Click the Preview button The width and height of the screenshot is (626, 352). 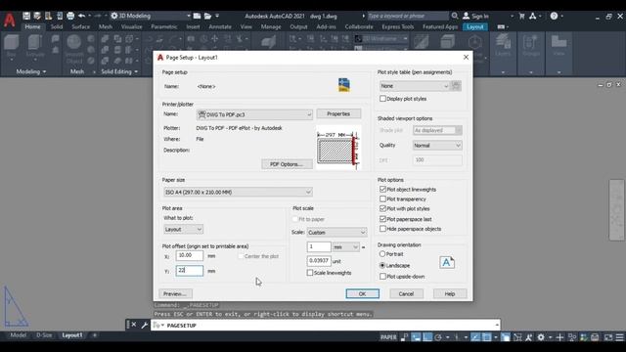(175, 293)
